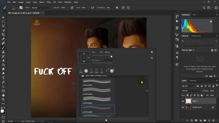Hide Background layer using eye icon

pyautogui.click(x=183, y=107)
